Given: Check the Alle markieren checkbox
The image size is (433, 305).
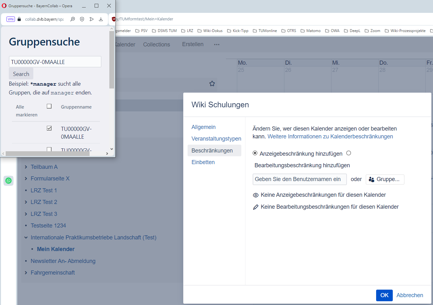Looking at the screenshot, I should pos(49,106).
